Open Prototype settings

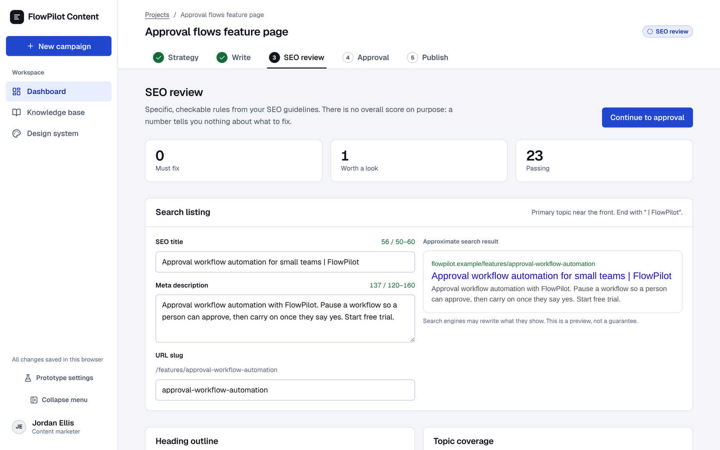(58, 378)
